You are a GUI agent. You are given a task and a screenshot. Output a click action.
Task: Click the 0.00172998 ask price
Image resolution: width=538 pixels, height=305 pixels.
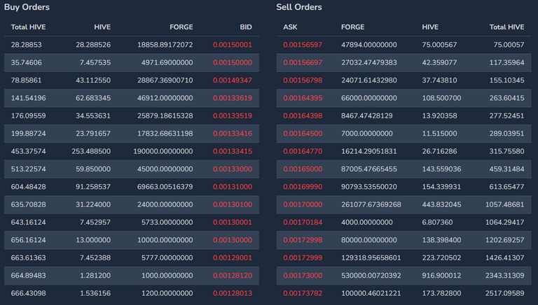coord(303,240)
